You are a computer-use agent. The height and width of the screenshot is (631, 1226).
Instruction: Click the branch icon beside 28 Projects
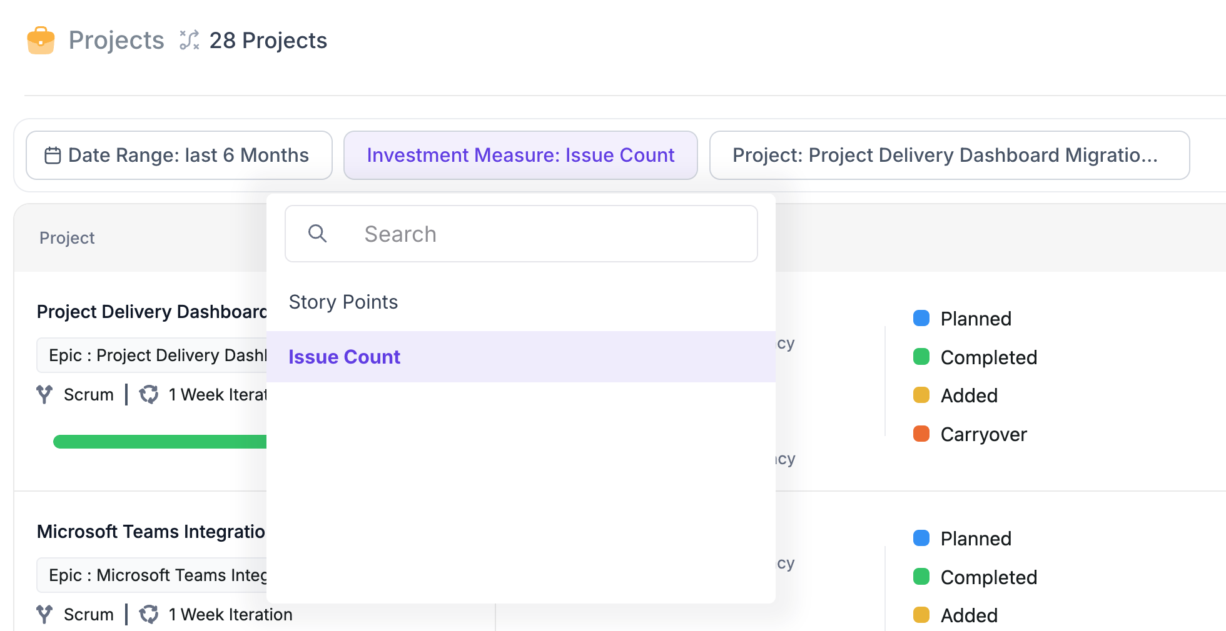189,40
